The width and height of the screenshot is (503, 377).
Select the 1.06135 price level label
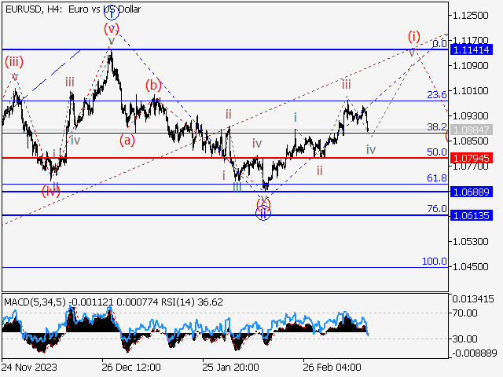(x=472, y=216)
